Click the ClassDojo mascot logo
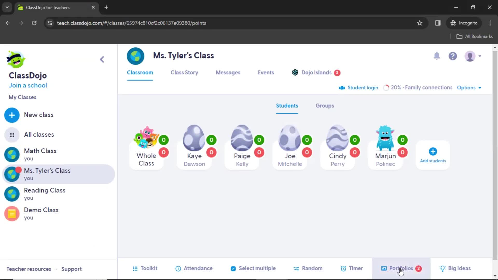The height and width of the screenshot is (280, 498). [16, 59]
